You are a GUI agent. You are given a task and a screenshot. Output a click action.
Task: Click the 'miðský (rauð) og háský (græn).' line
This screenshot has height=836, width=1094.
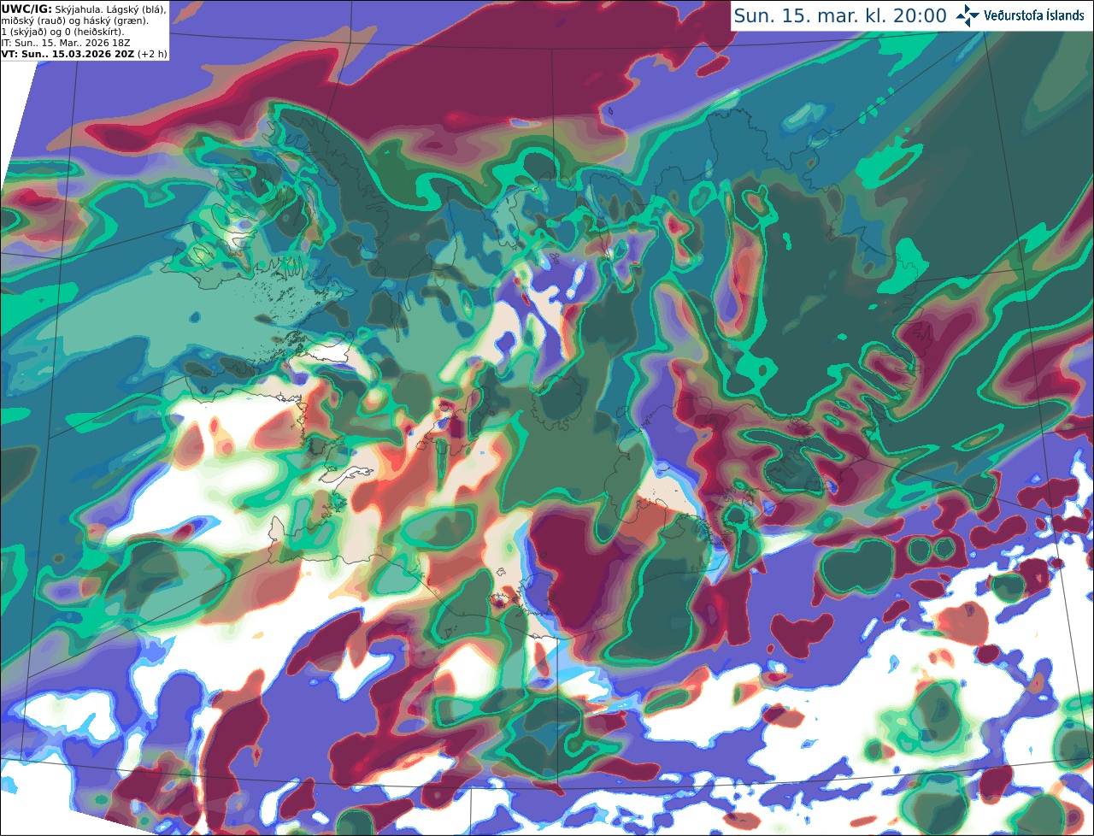[x=75, y=20]
